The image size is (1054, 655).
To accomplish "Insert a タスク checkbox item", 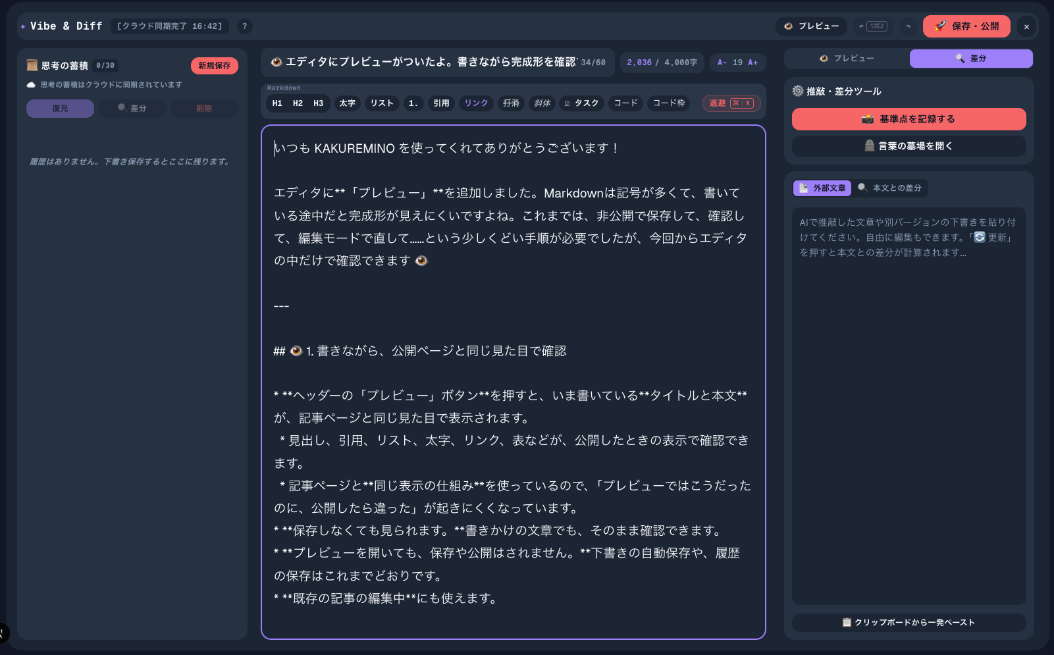I will [x=581, y=103].
